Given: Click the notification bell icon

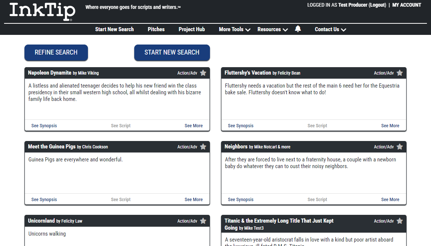Looking at the screenshot, I should point(298,29).
